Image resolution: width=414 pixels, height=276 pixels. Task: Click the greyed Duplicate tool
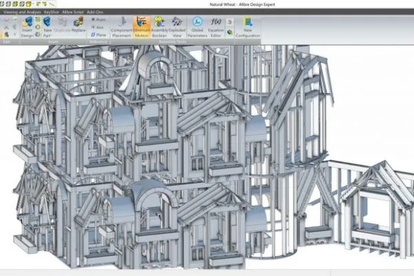[x=62, y=25]
